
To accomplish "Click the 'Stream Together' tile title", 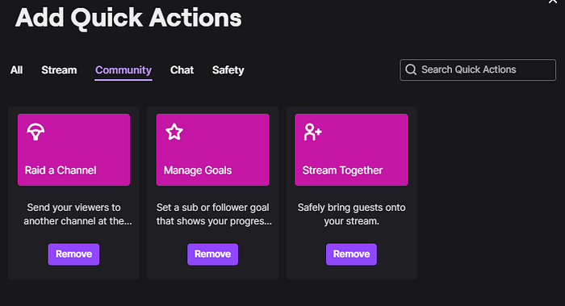I will pos(342,170).
